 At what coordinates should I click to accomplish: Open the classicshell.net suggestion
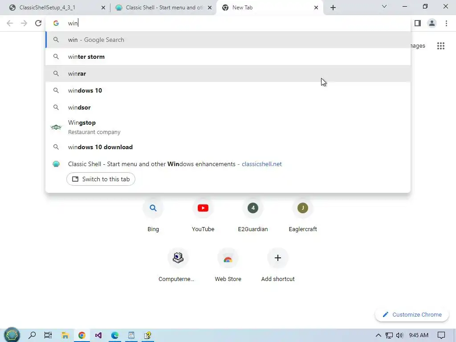[x=228, y=164]
